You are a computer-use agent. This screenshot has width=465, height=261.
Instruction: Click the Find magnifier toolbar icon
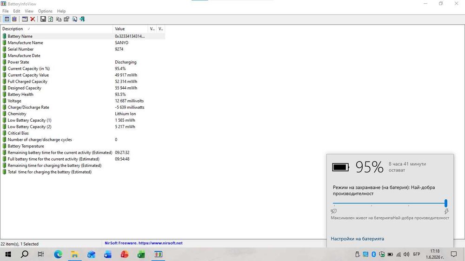tap(74, 19)
